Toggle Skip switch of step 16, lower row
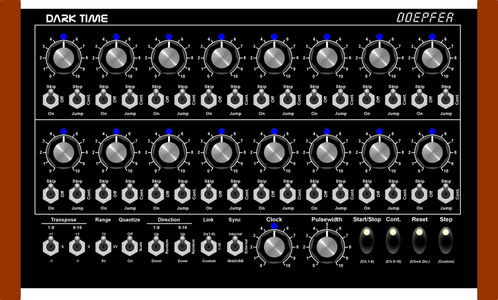Image resolution: width=498 pixels, height=300 pixels. pyautogui.click(x=420, y=194)
